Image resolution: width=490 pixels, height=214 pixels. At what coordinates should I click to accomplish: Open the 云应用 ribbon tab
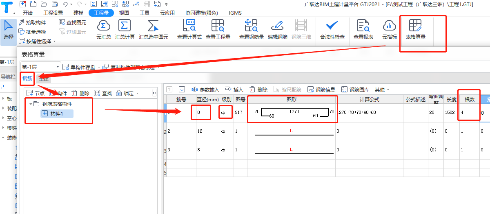[167, 13]
